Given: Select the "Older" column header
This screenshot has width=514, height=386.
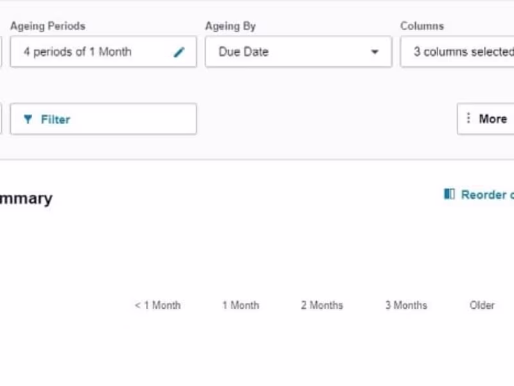Looking at the screenshot, I should (x=482, y=305).
